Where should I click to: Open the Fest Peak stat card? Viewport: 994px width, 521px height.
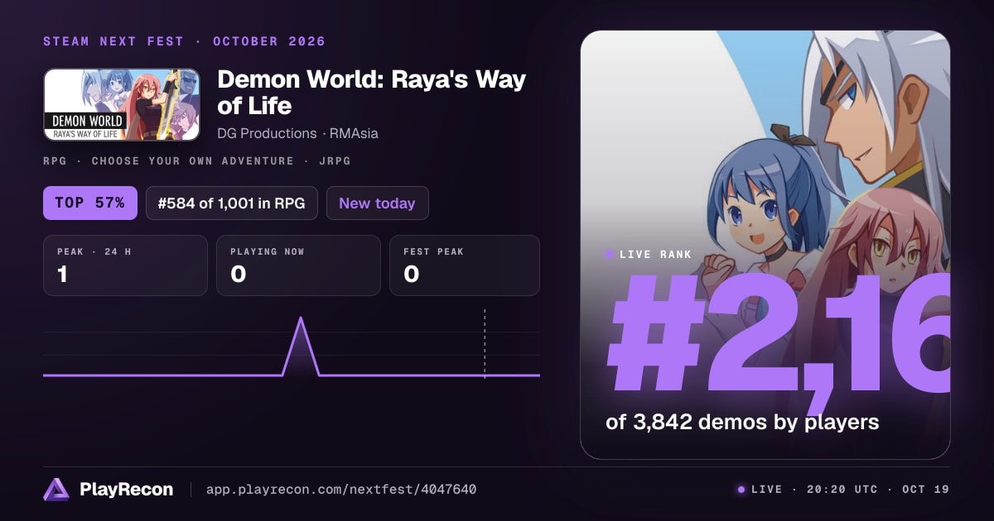(x=465, y=265)
